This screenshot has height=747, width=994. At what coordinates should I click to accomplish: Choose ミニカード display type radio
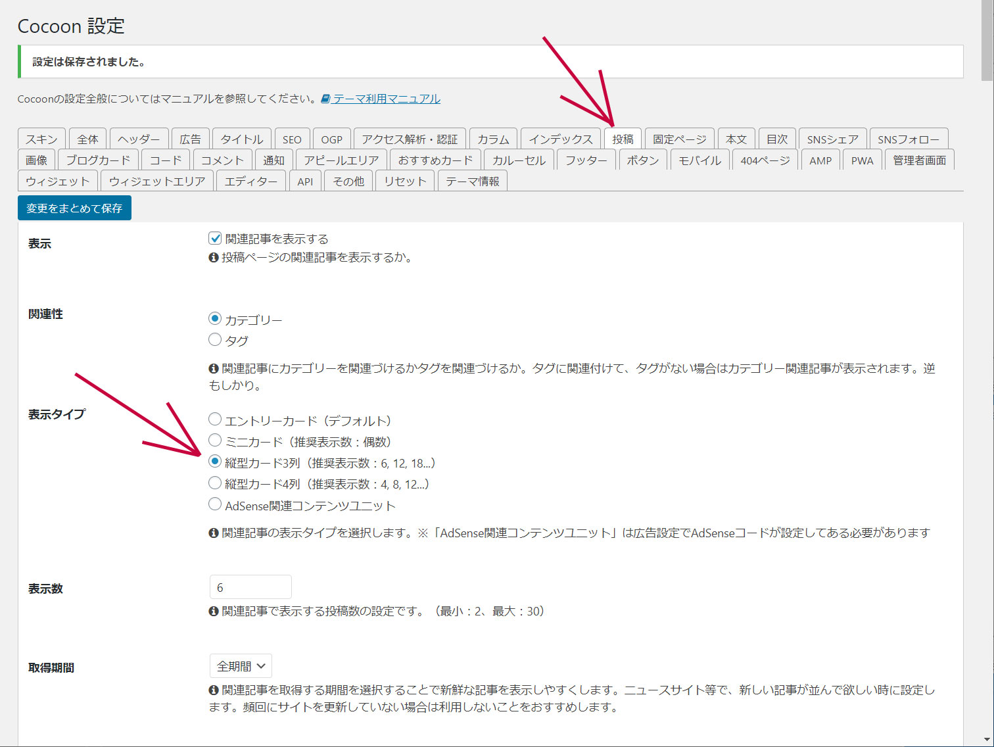coord(215,441)
